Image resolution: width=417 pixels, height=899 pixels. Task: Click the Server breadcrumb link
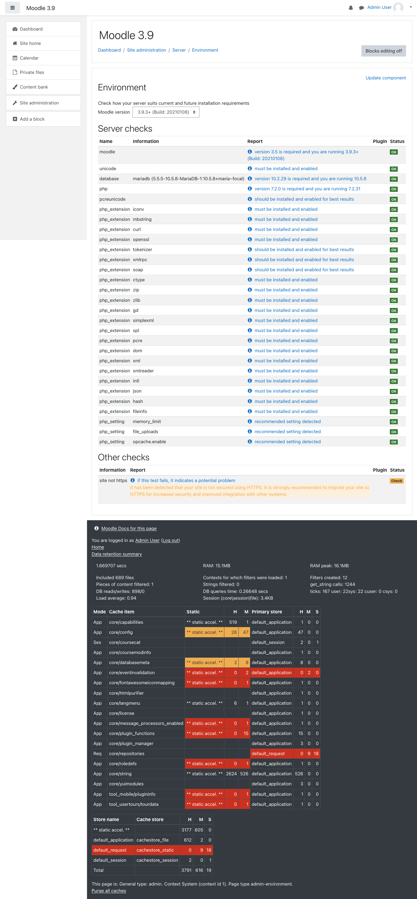[179, 50]
